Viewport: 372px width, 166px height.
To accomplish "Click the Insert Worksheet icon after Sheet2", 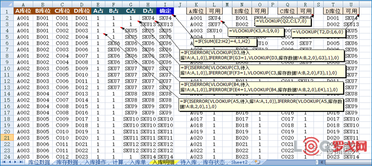I will point(258,162).
